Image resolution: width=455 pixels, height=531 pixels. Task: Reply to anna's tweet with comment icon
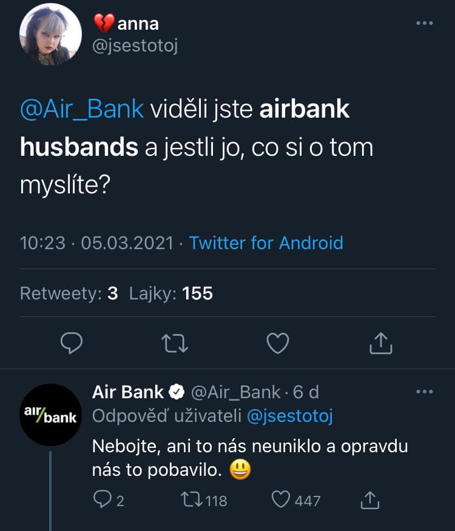pyautogui.click(x=72, y=344)
